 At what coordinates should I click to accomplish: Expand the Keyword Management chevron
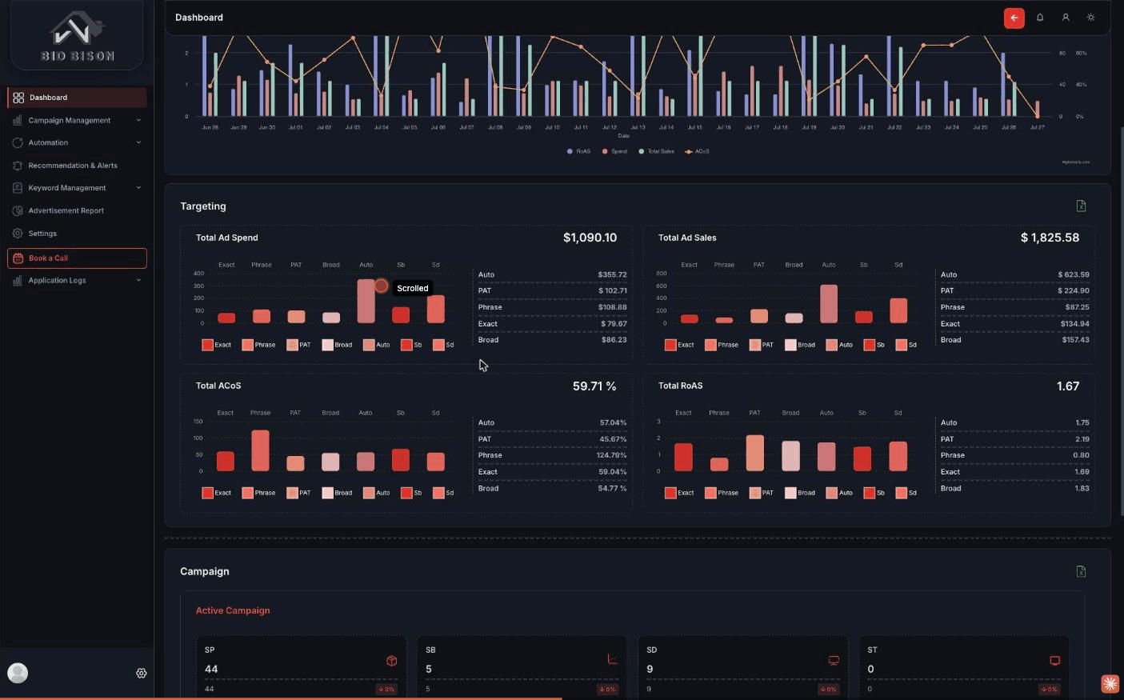point(138,188)
